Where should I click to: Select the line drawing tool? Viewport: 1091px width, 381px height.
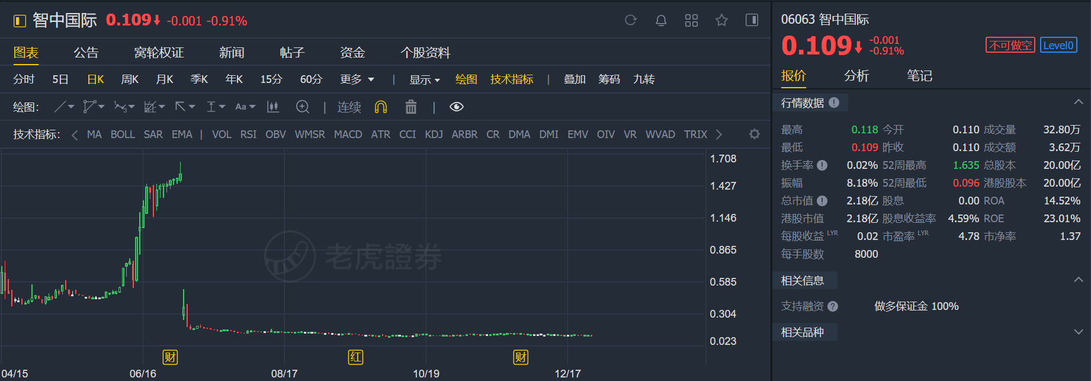tap(60, 107)
